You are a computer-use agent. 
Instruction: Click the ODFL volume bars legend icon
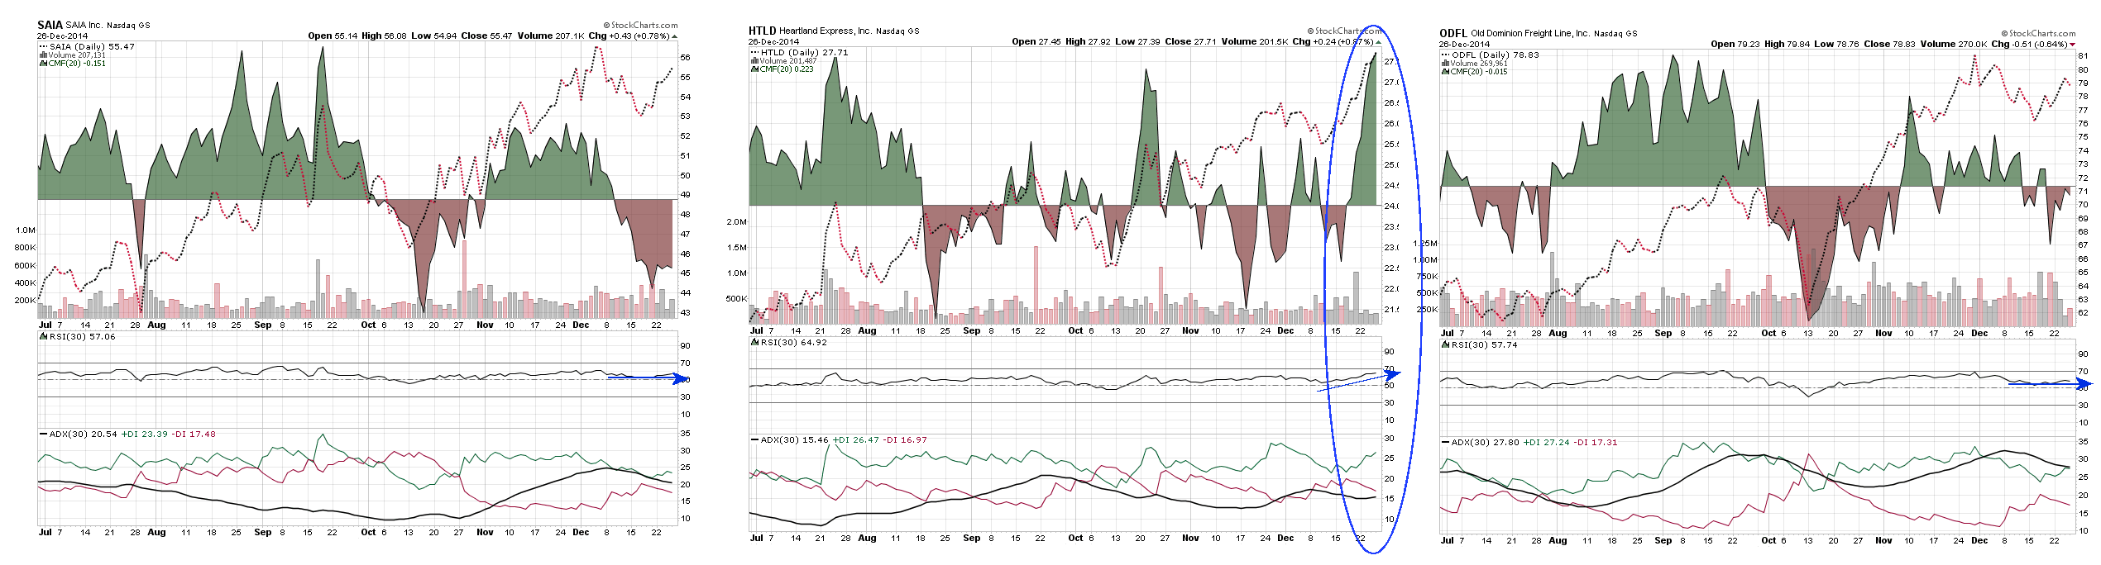click(1445, 63)
